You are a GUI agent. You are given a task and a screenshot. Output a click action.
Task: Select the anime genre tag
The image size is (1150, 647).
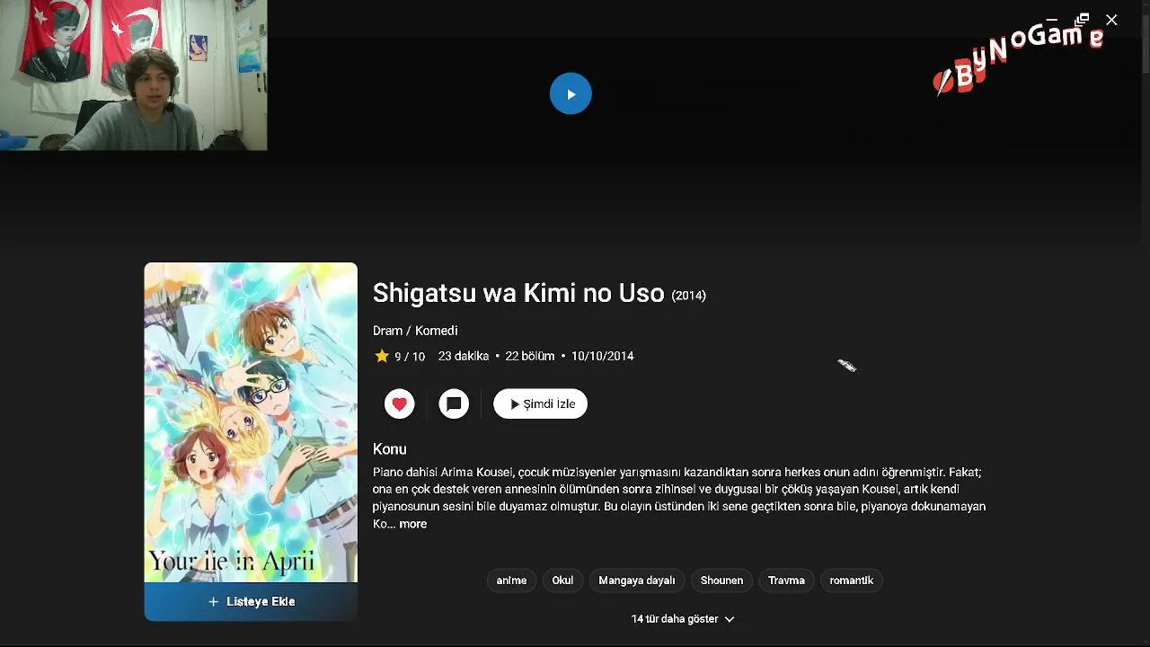(x=511, y=581)
